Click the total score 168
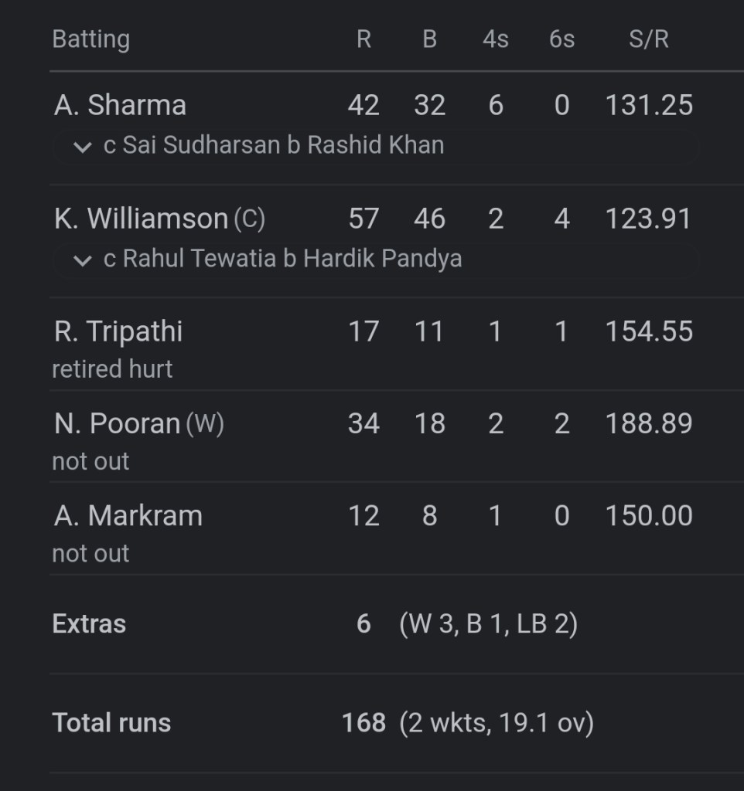744x791 pixels. click(363, 723)
